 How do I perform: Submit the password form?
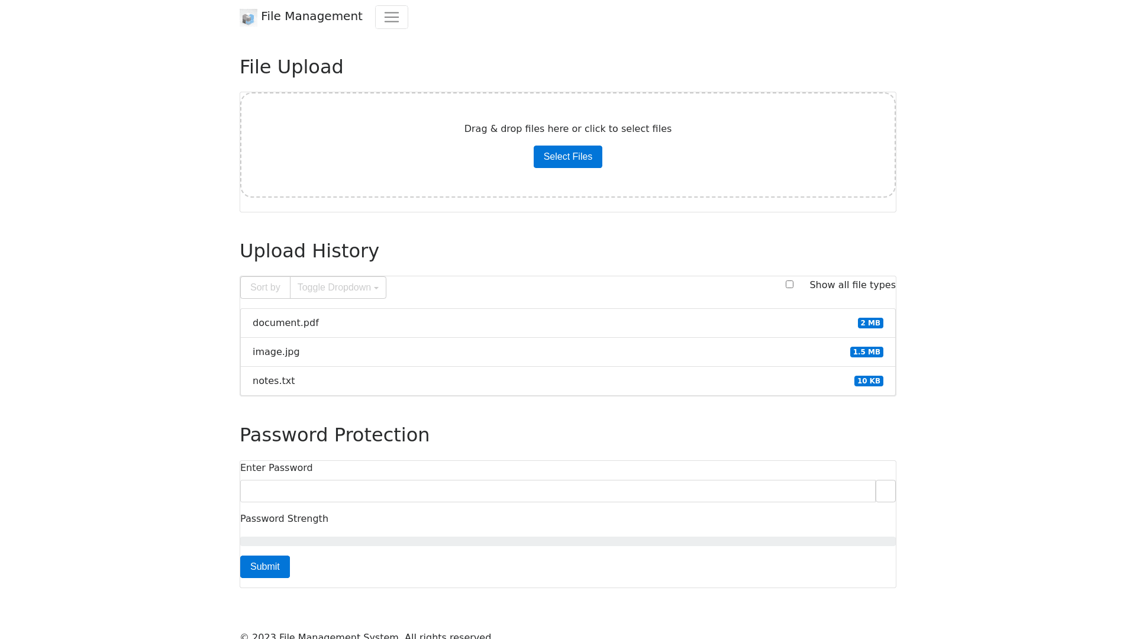pos(264,567)
